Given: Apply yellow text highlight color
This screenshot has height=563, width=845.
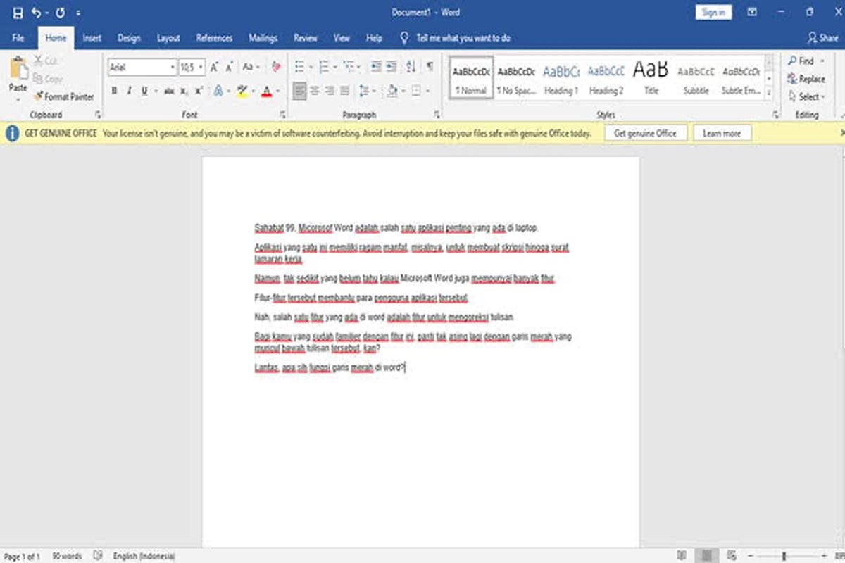Looking at the screenshot, I should [242, 90].
